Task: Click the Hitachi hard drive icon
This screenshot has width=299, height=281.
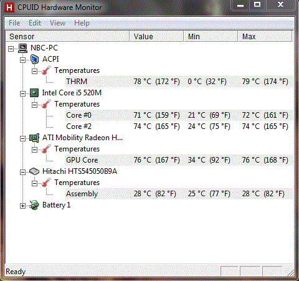Action: pyautogui.click(x=34, y=171)
